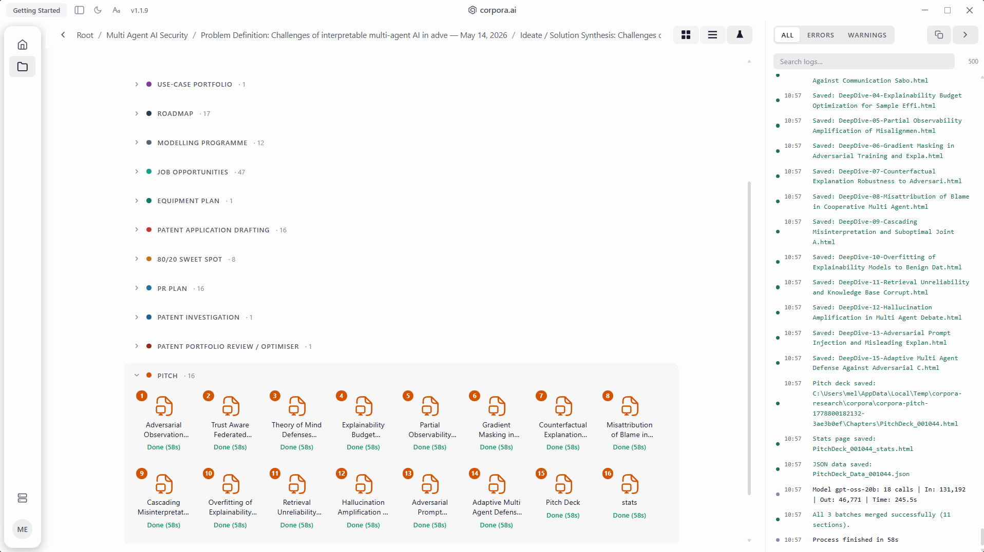Collapse the PITCH section
The width and height of the screenshot is (984, 552).
137,376
